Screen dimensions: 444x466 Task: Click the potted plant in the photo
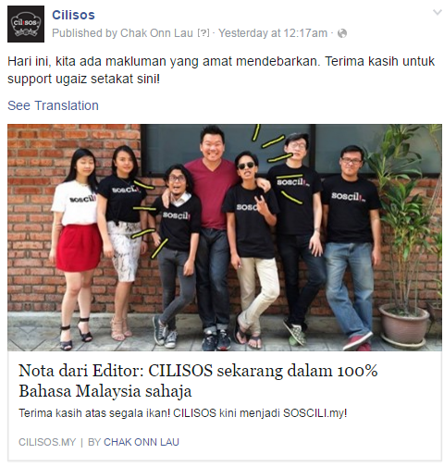coord(404,234)
